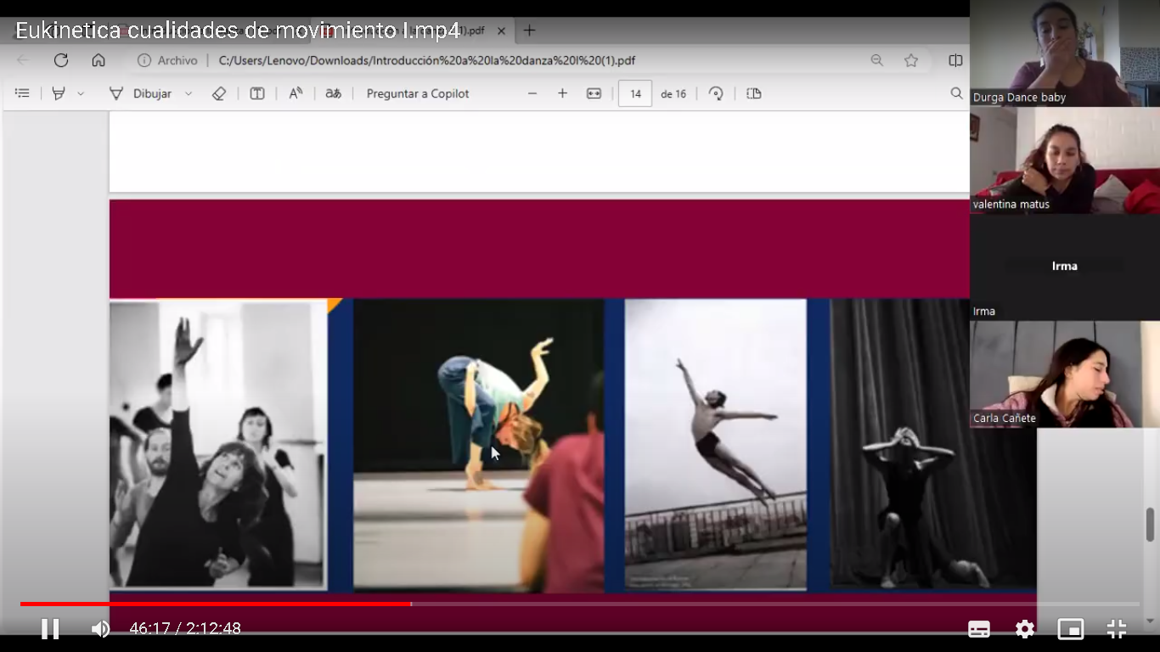Select the Irma participant tile
Image resolution: width=1160 pixels, height=652 pixels.
tap(1065, 267)
